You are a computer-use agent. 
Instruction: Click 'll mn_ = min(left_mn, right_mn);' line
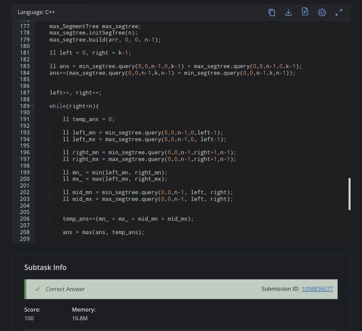click(x=115, y=172)
